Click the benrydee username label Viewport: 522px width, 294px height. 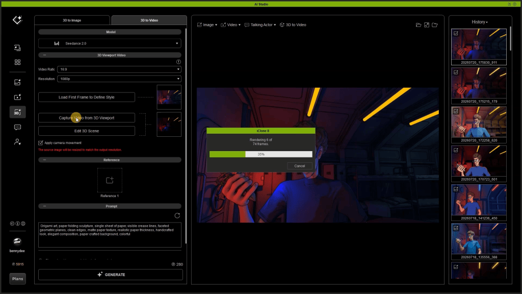[17, 251]
